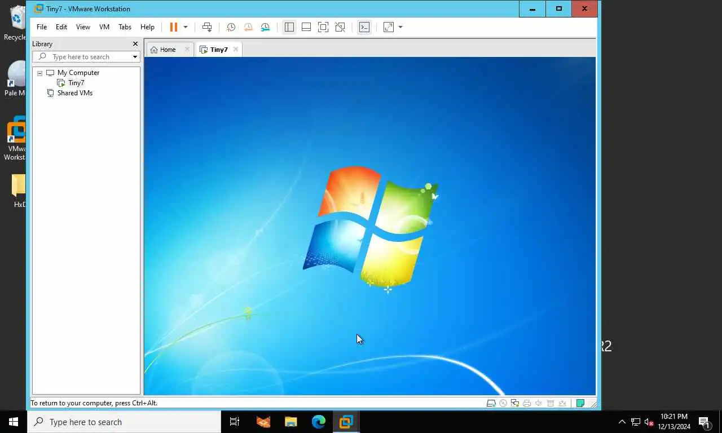The image size is (722, 433).
Task: Open the Edit menu
Action: point(61,27)
